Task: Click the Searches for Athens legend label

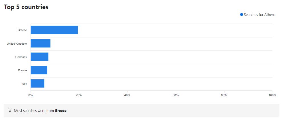Action: (x=259, y=15)
